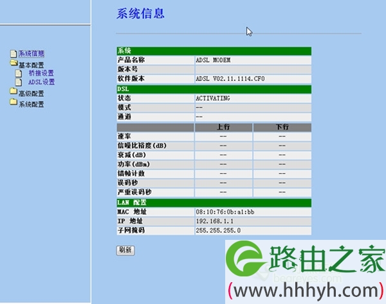Click the 软件版本 row label
The image size is (386, 304).
click(131, 79)
